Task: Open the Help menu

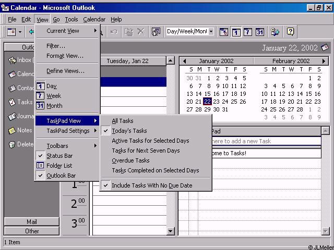Action: click(116, 20)
